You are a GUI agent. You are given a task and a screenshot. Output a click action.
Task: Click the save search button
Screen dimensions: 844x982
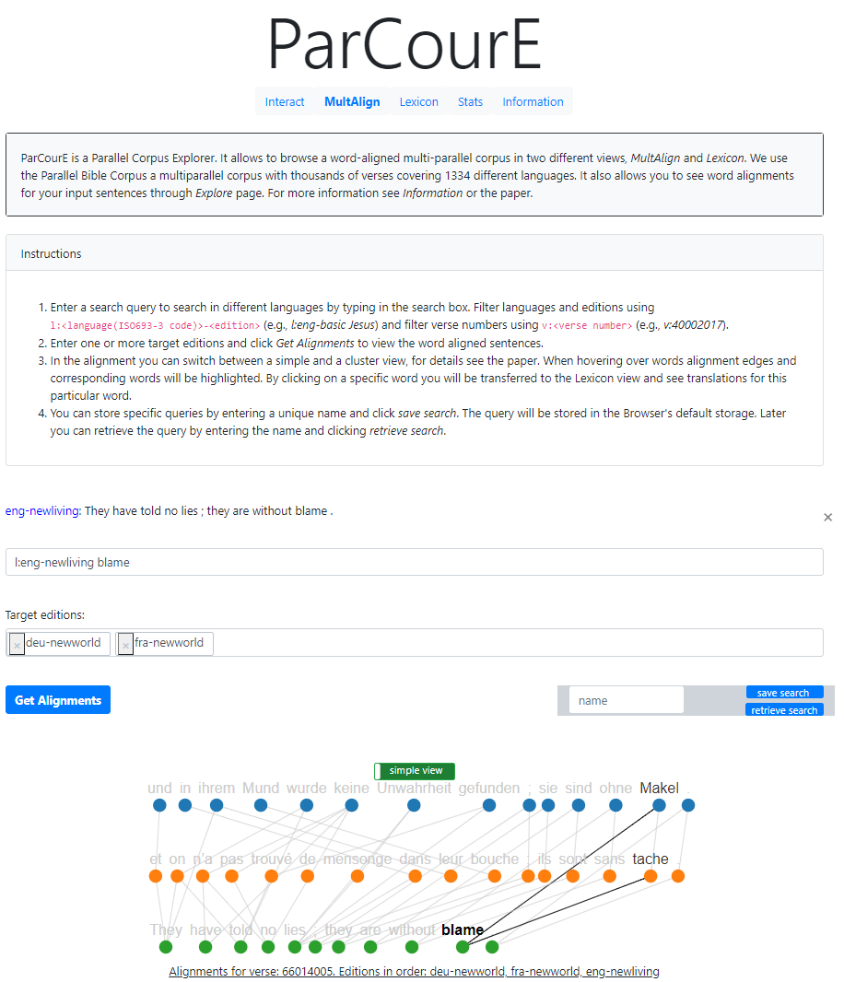tap(784, 693)
